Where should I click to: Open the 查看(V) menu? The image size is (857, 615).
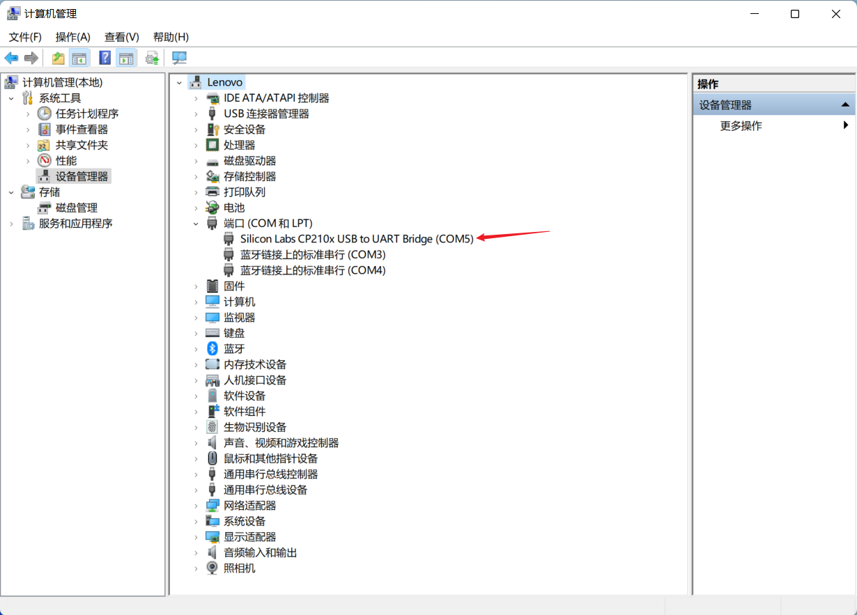pos(122,37)
